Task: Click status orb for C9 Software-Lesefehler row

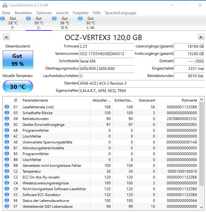Action: point(7,189)
